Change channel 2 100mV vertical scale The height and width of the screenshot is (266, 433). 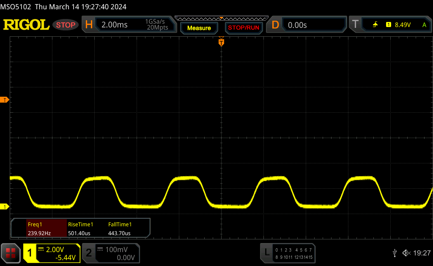pos(117,250)
